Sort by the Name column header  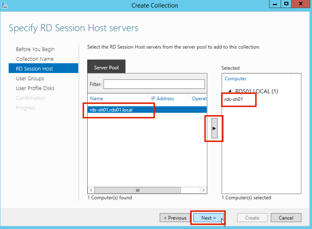point(97,98)
